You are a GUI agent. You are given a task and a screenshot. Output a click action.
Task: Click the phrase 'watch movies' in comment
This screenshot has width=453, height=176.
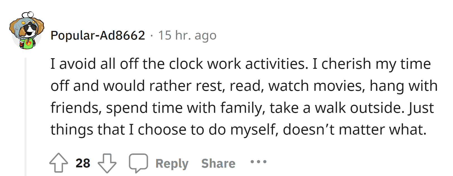[x=317, y=86]
